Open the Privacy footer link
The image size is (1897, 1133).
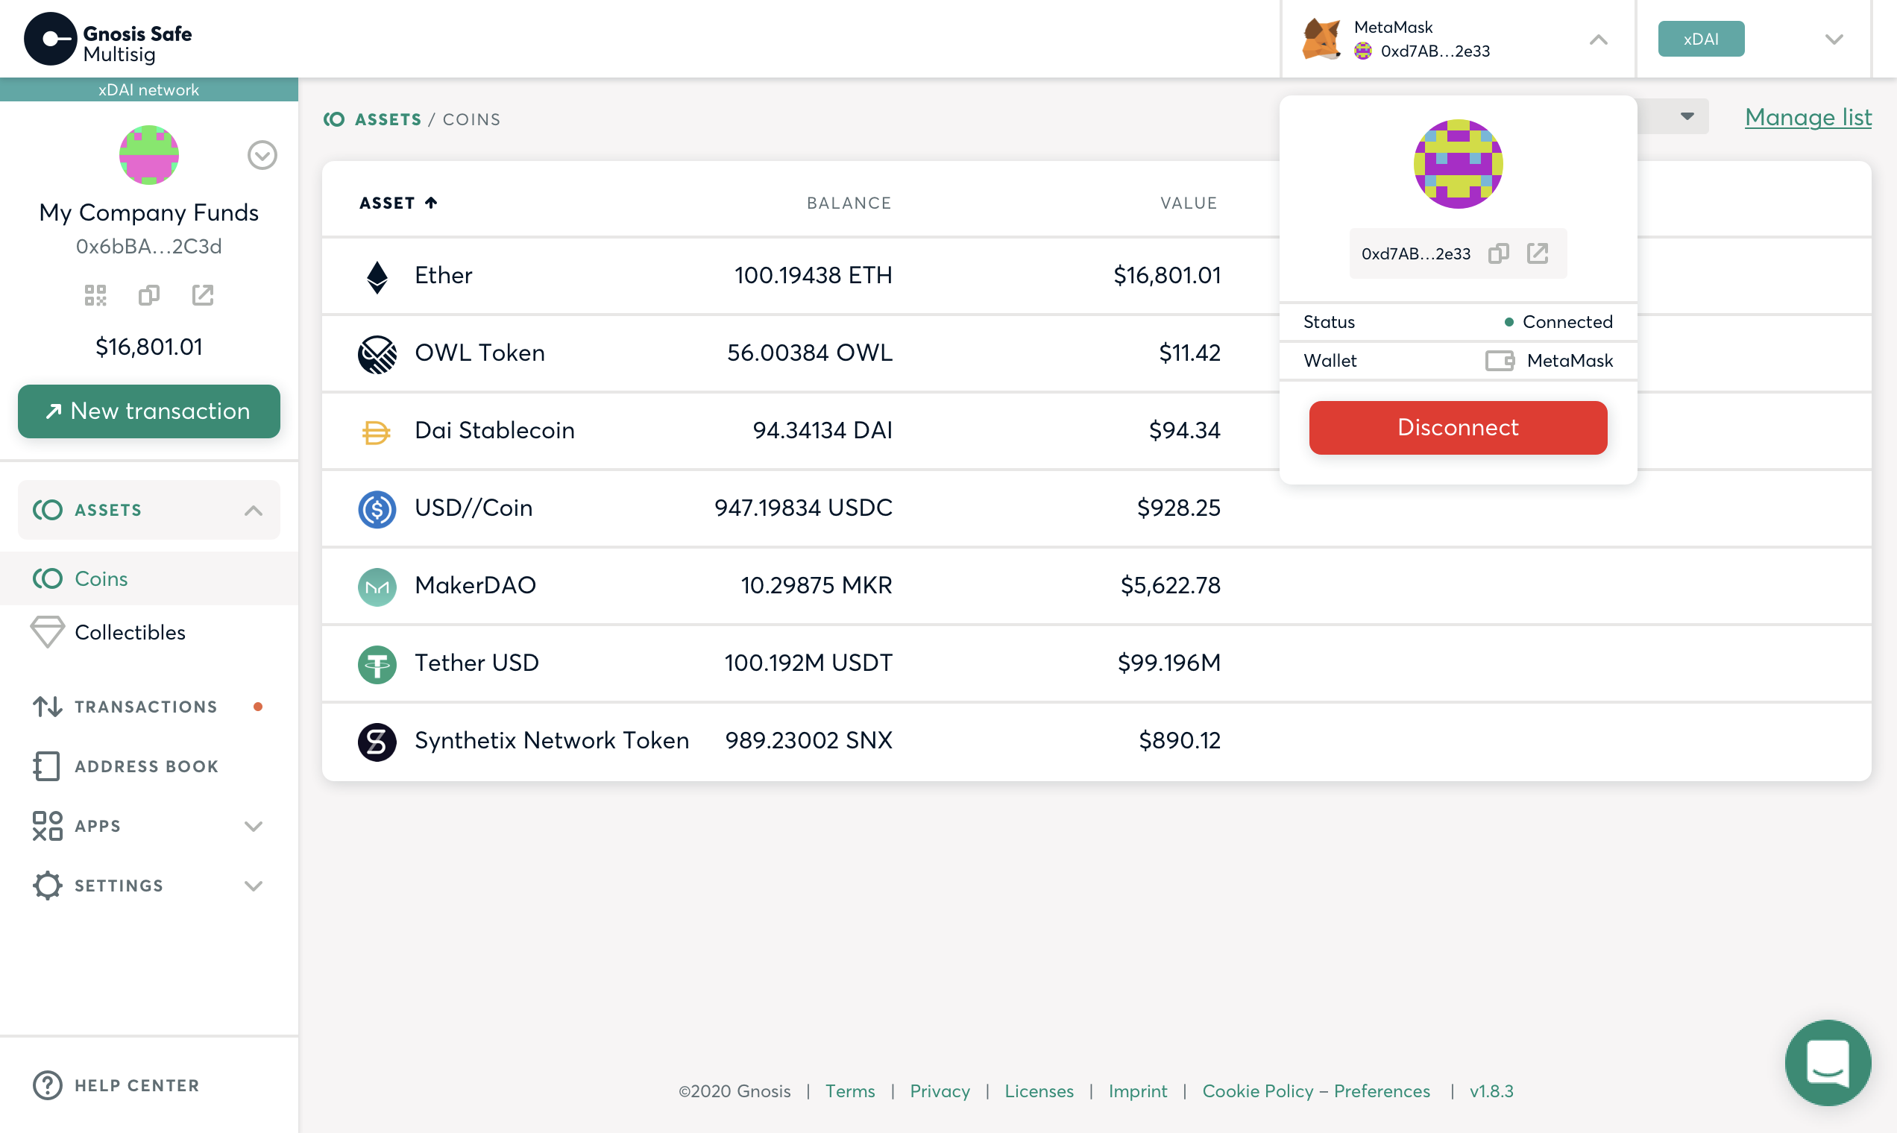[940, 1091]
